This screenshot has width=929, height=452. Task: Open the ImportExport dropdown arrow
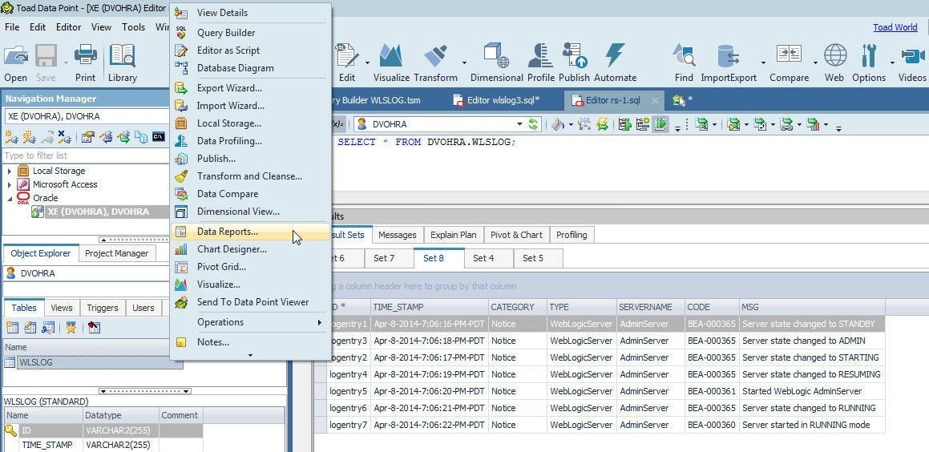763,63
